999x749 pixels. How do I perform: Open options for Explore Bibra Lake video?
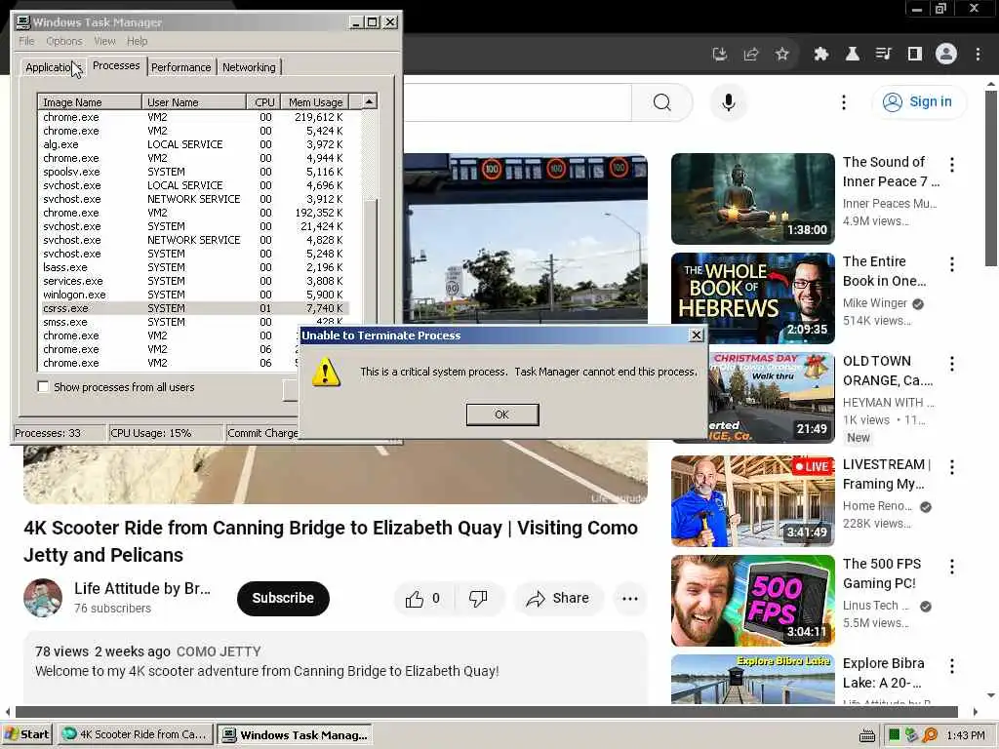[952, 666]
